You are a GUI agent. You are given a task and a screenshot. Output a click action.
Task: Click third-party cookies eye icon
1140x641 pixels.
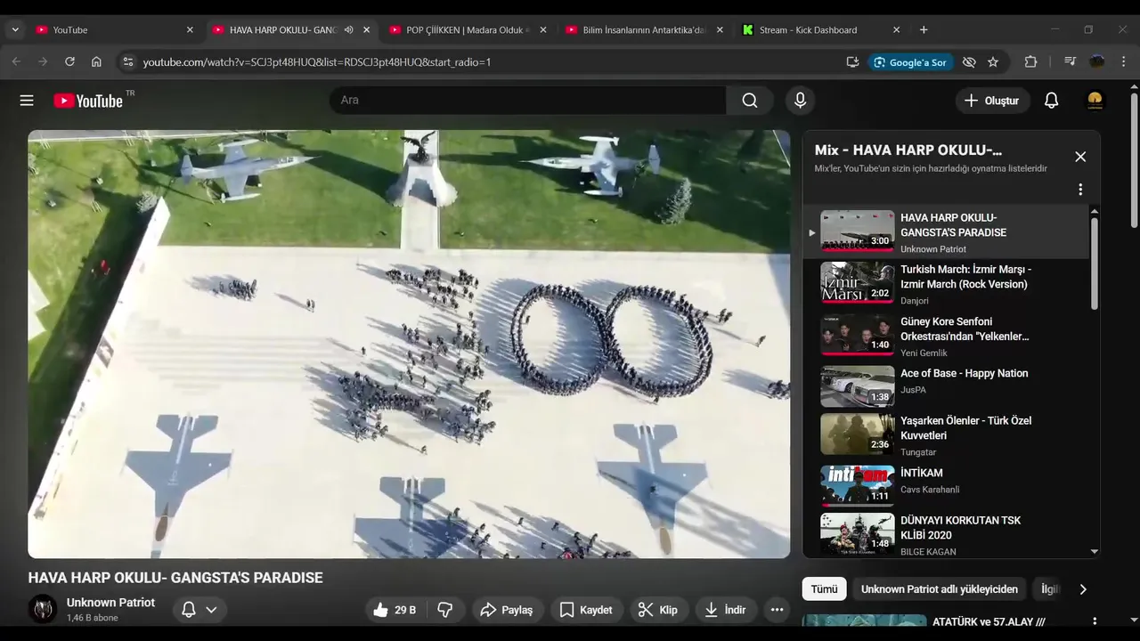pos(969,61)
